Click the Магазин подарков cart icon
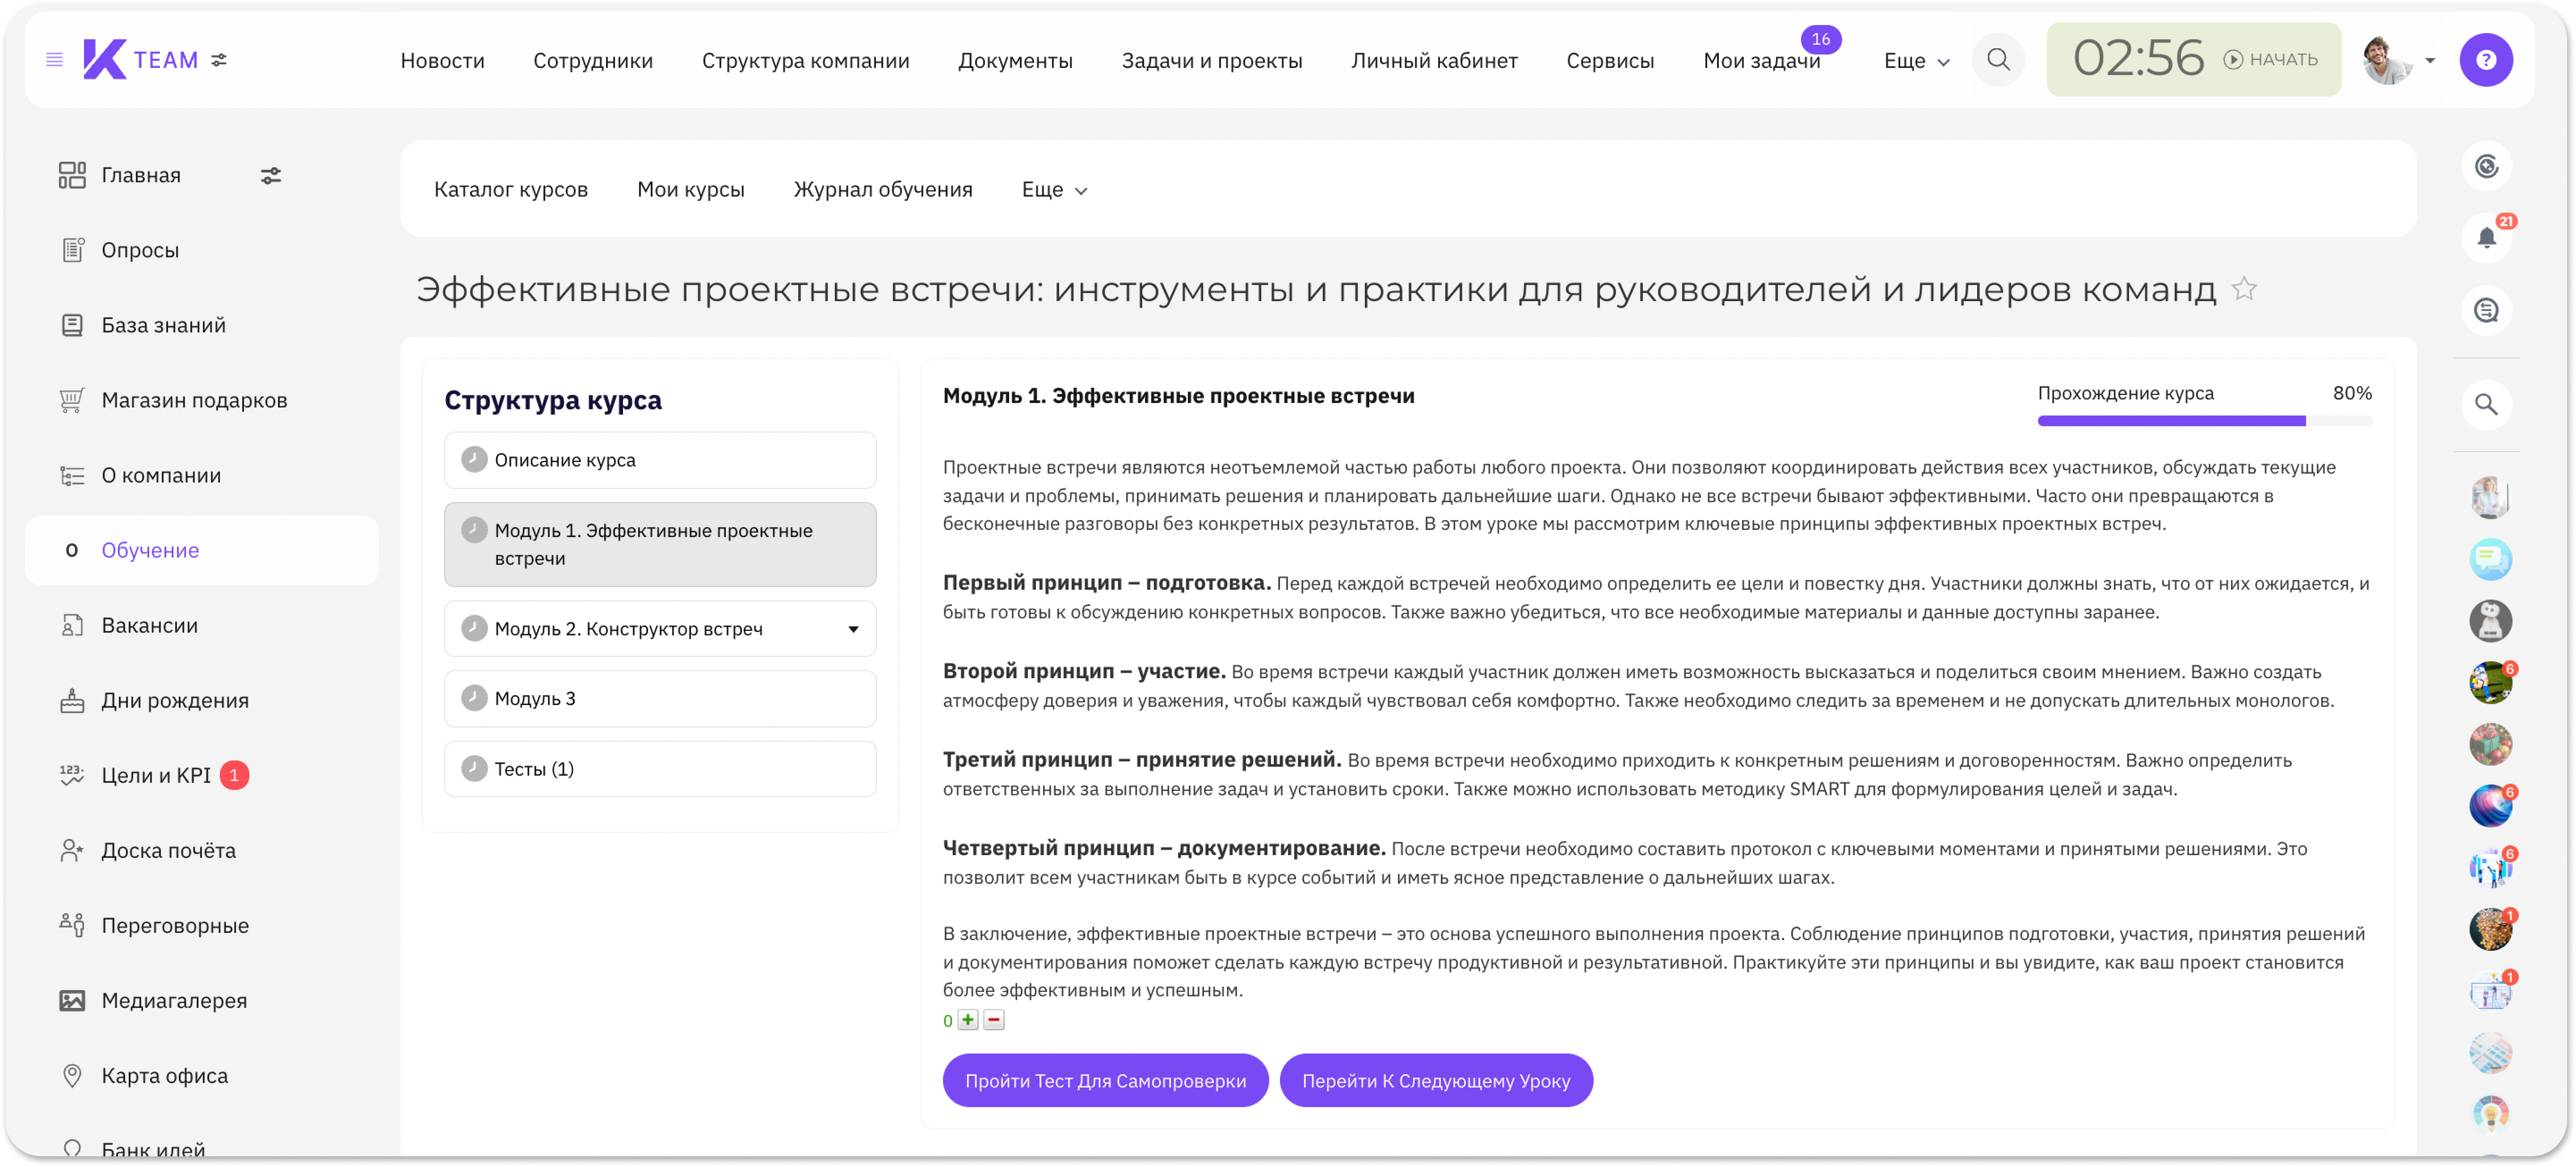2576x1167 pixels. (72, 400)
